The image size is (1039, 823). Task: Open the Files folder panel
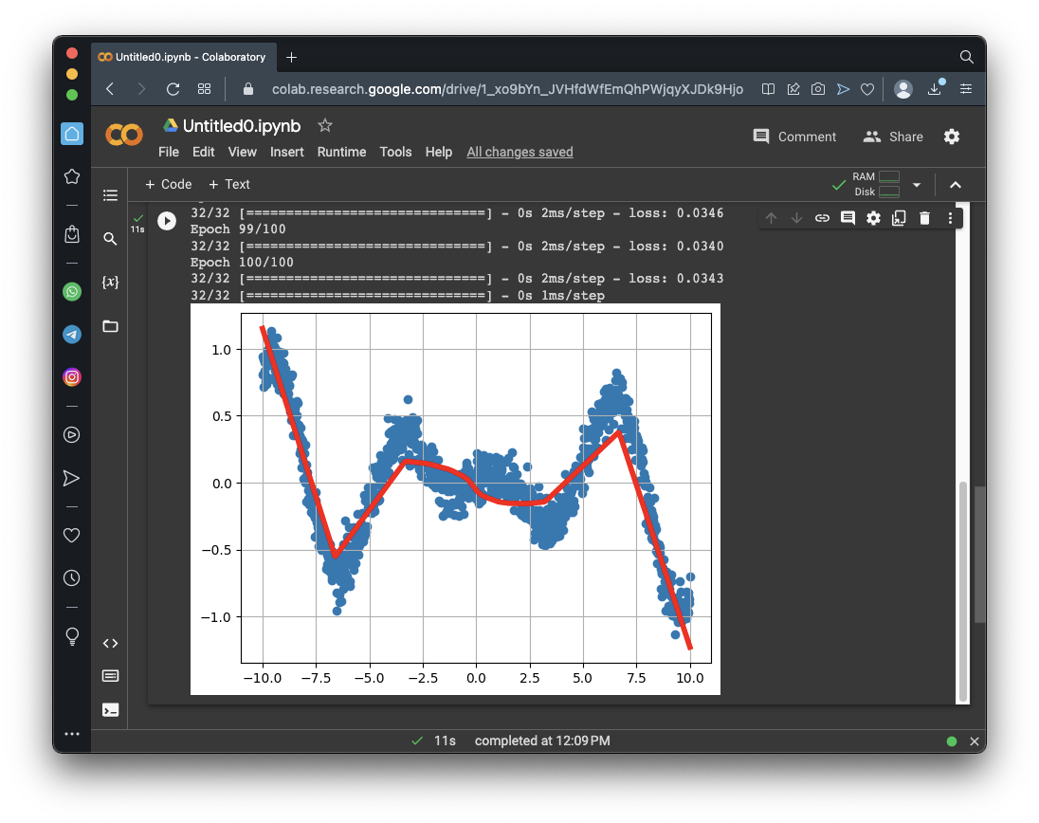110,326
